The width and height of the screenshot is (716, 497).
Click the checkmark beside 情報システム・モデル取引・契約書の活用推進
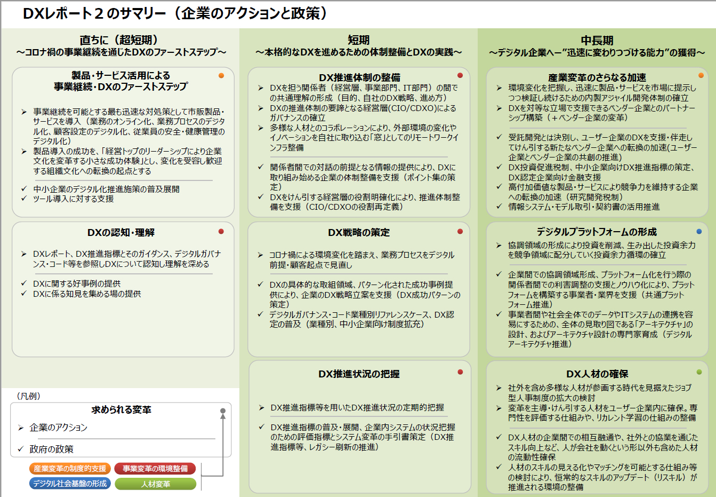pos(499,207)
